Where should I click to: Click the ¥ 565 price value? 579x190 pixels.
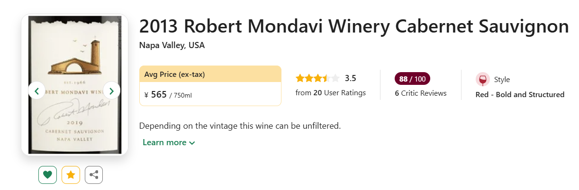(156, 95)
